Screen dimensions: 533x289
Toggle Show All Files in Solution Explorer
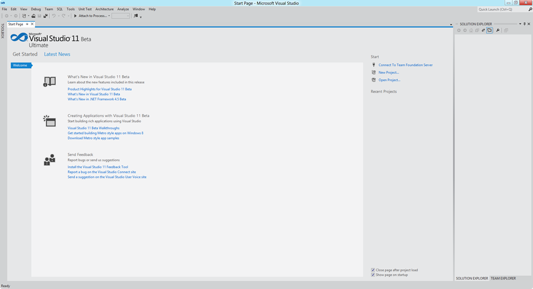(x=490, y=30)
